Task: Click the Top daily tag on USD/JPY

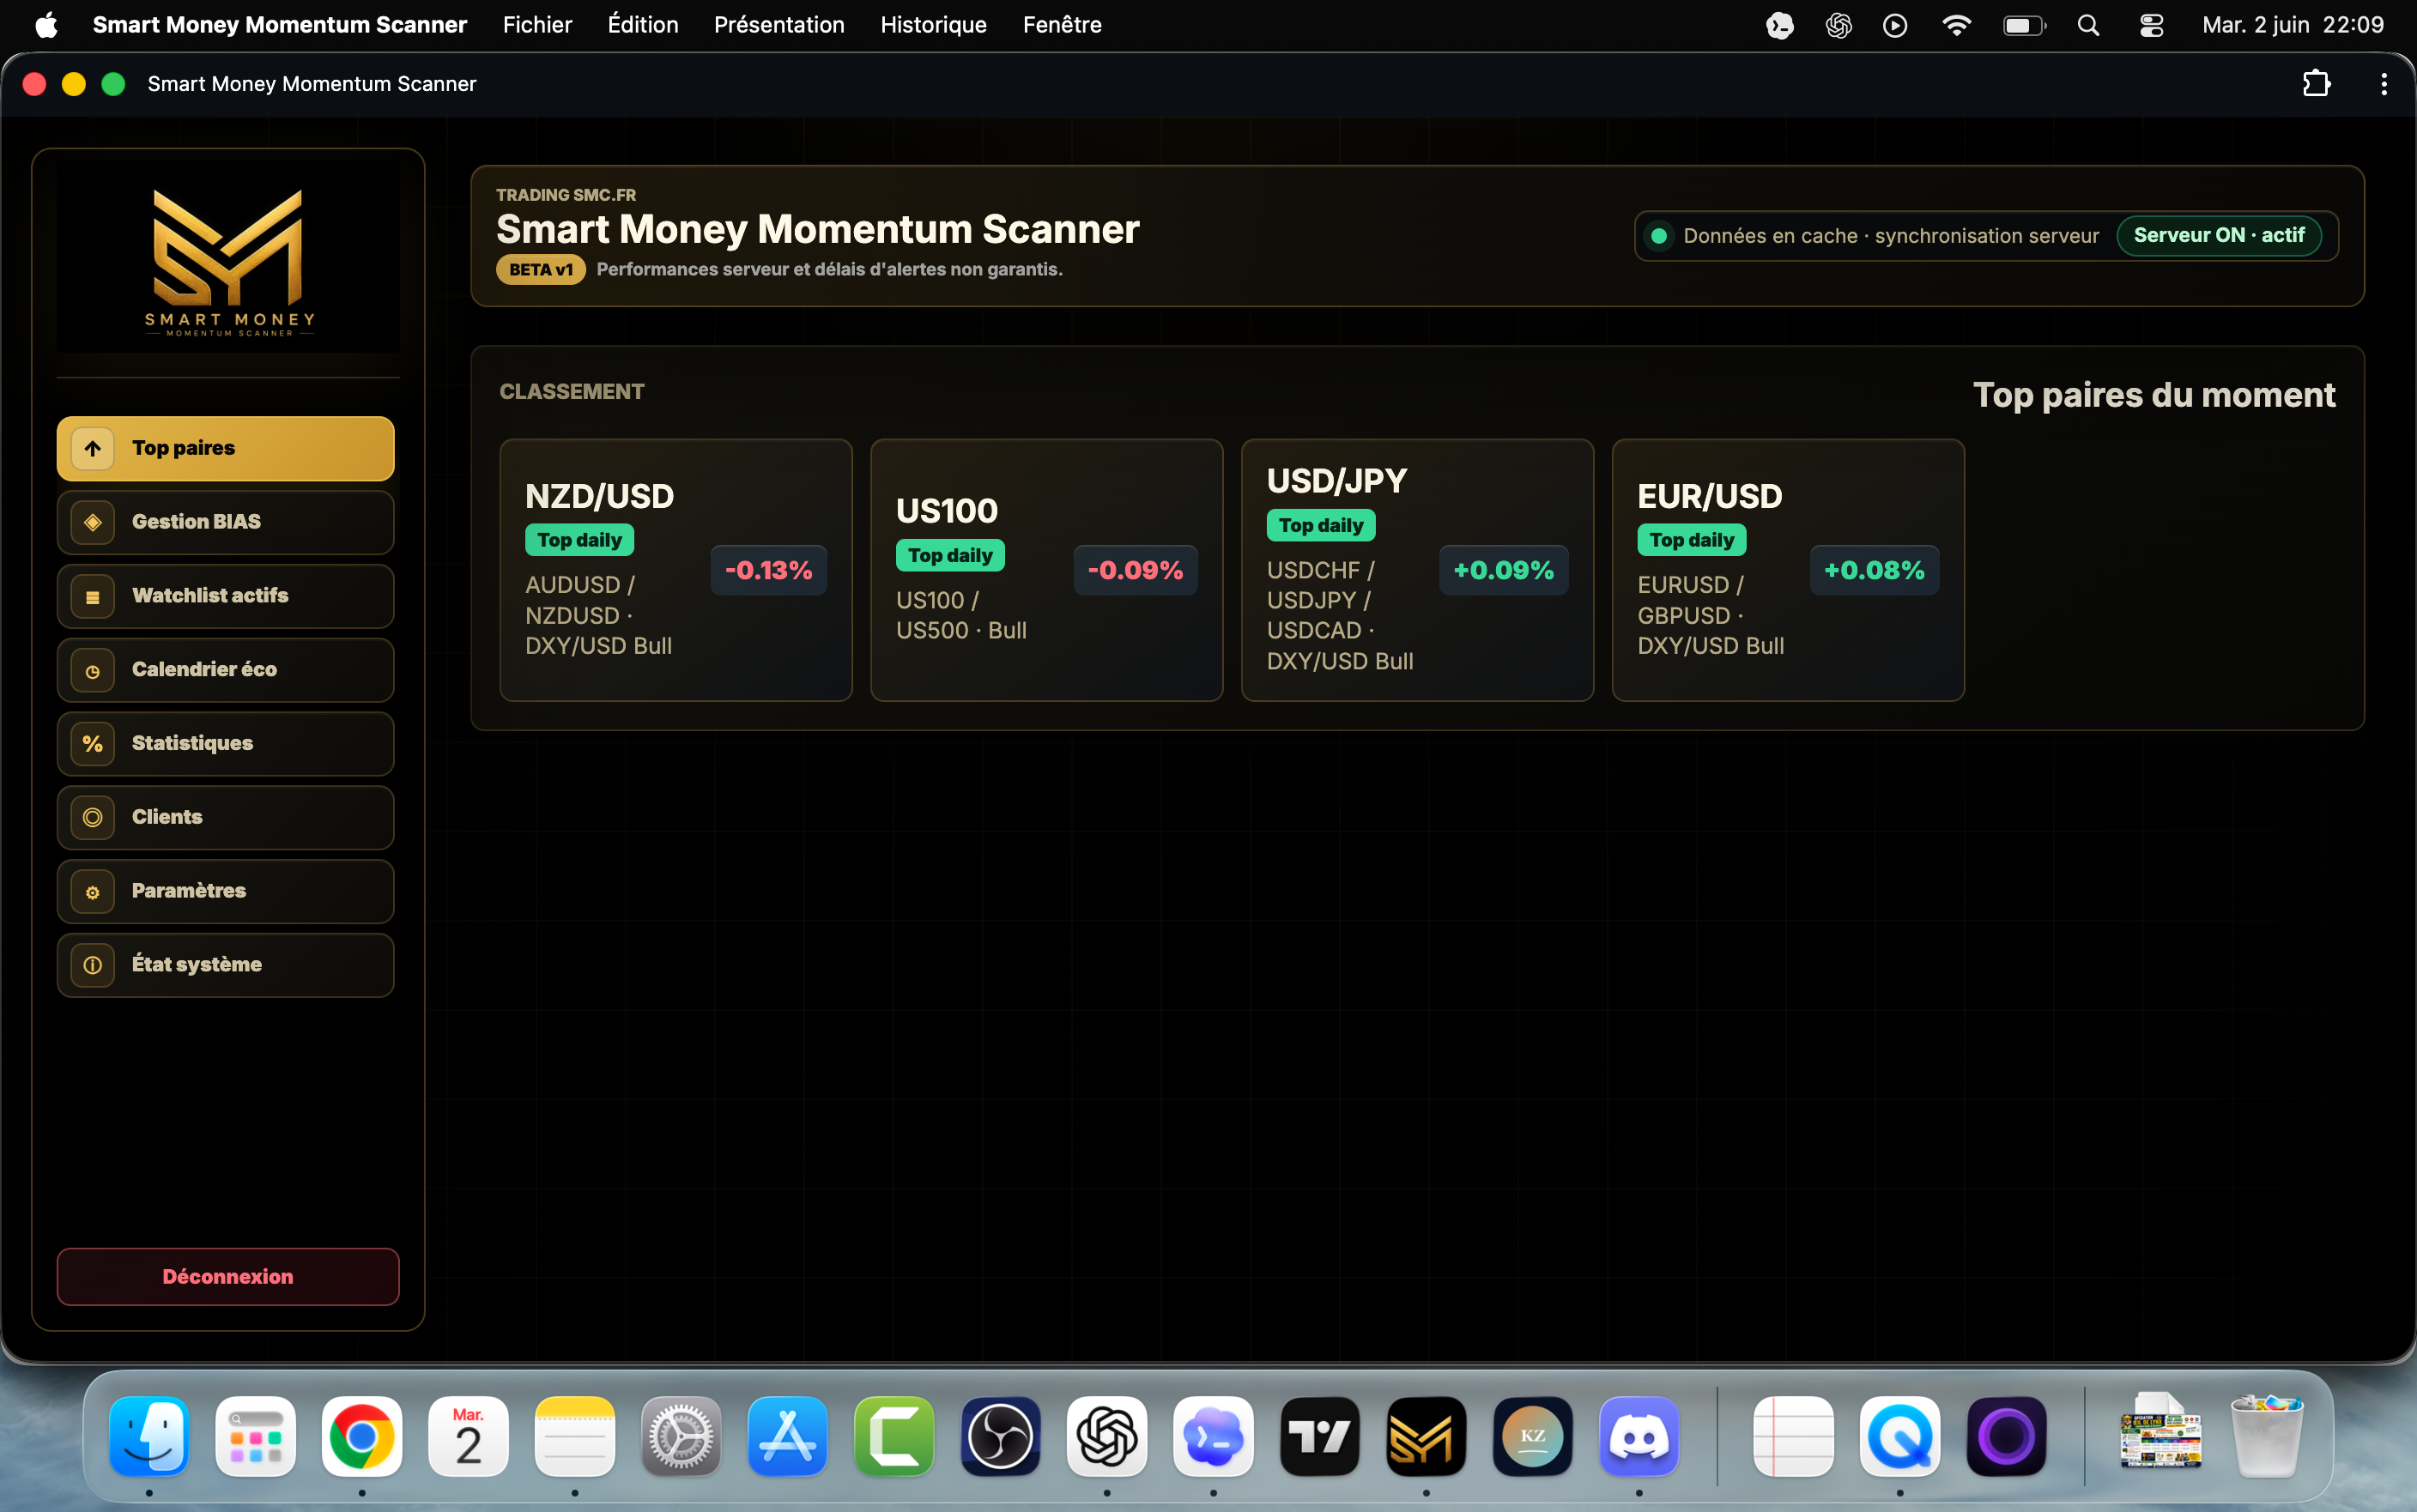Action: point(1321,525)
